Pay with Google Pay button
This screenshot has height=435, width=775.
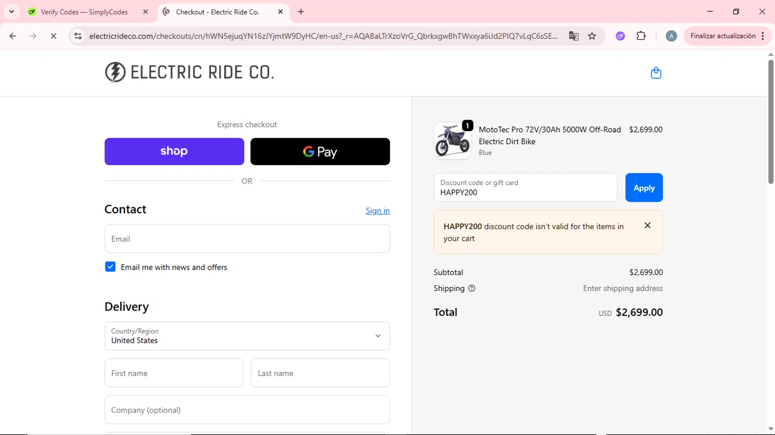pyautogui.click(x=320, y=151)
